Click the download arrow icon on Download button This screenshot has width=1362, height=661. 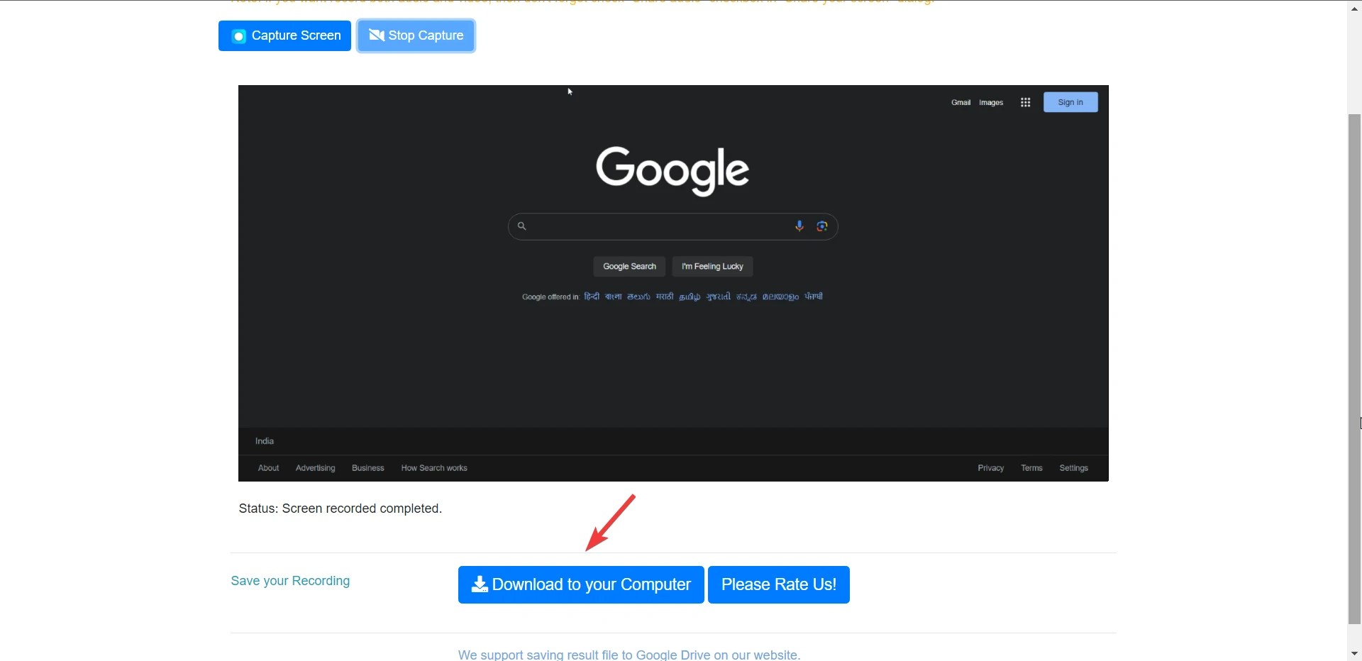point(480,584)
